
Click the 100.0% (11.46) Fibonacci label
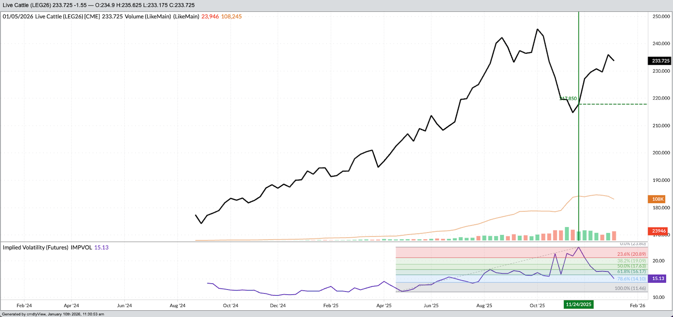(630, 288)
